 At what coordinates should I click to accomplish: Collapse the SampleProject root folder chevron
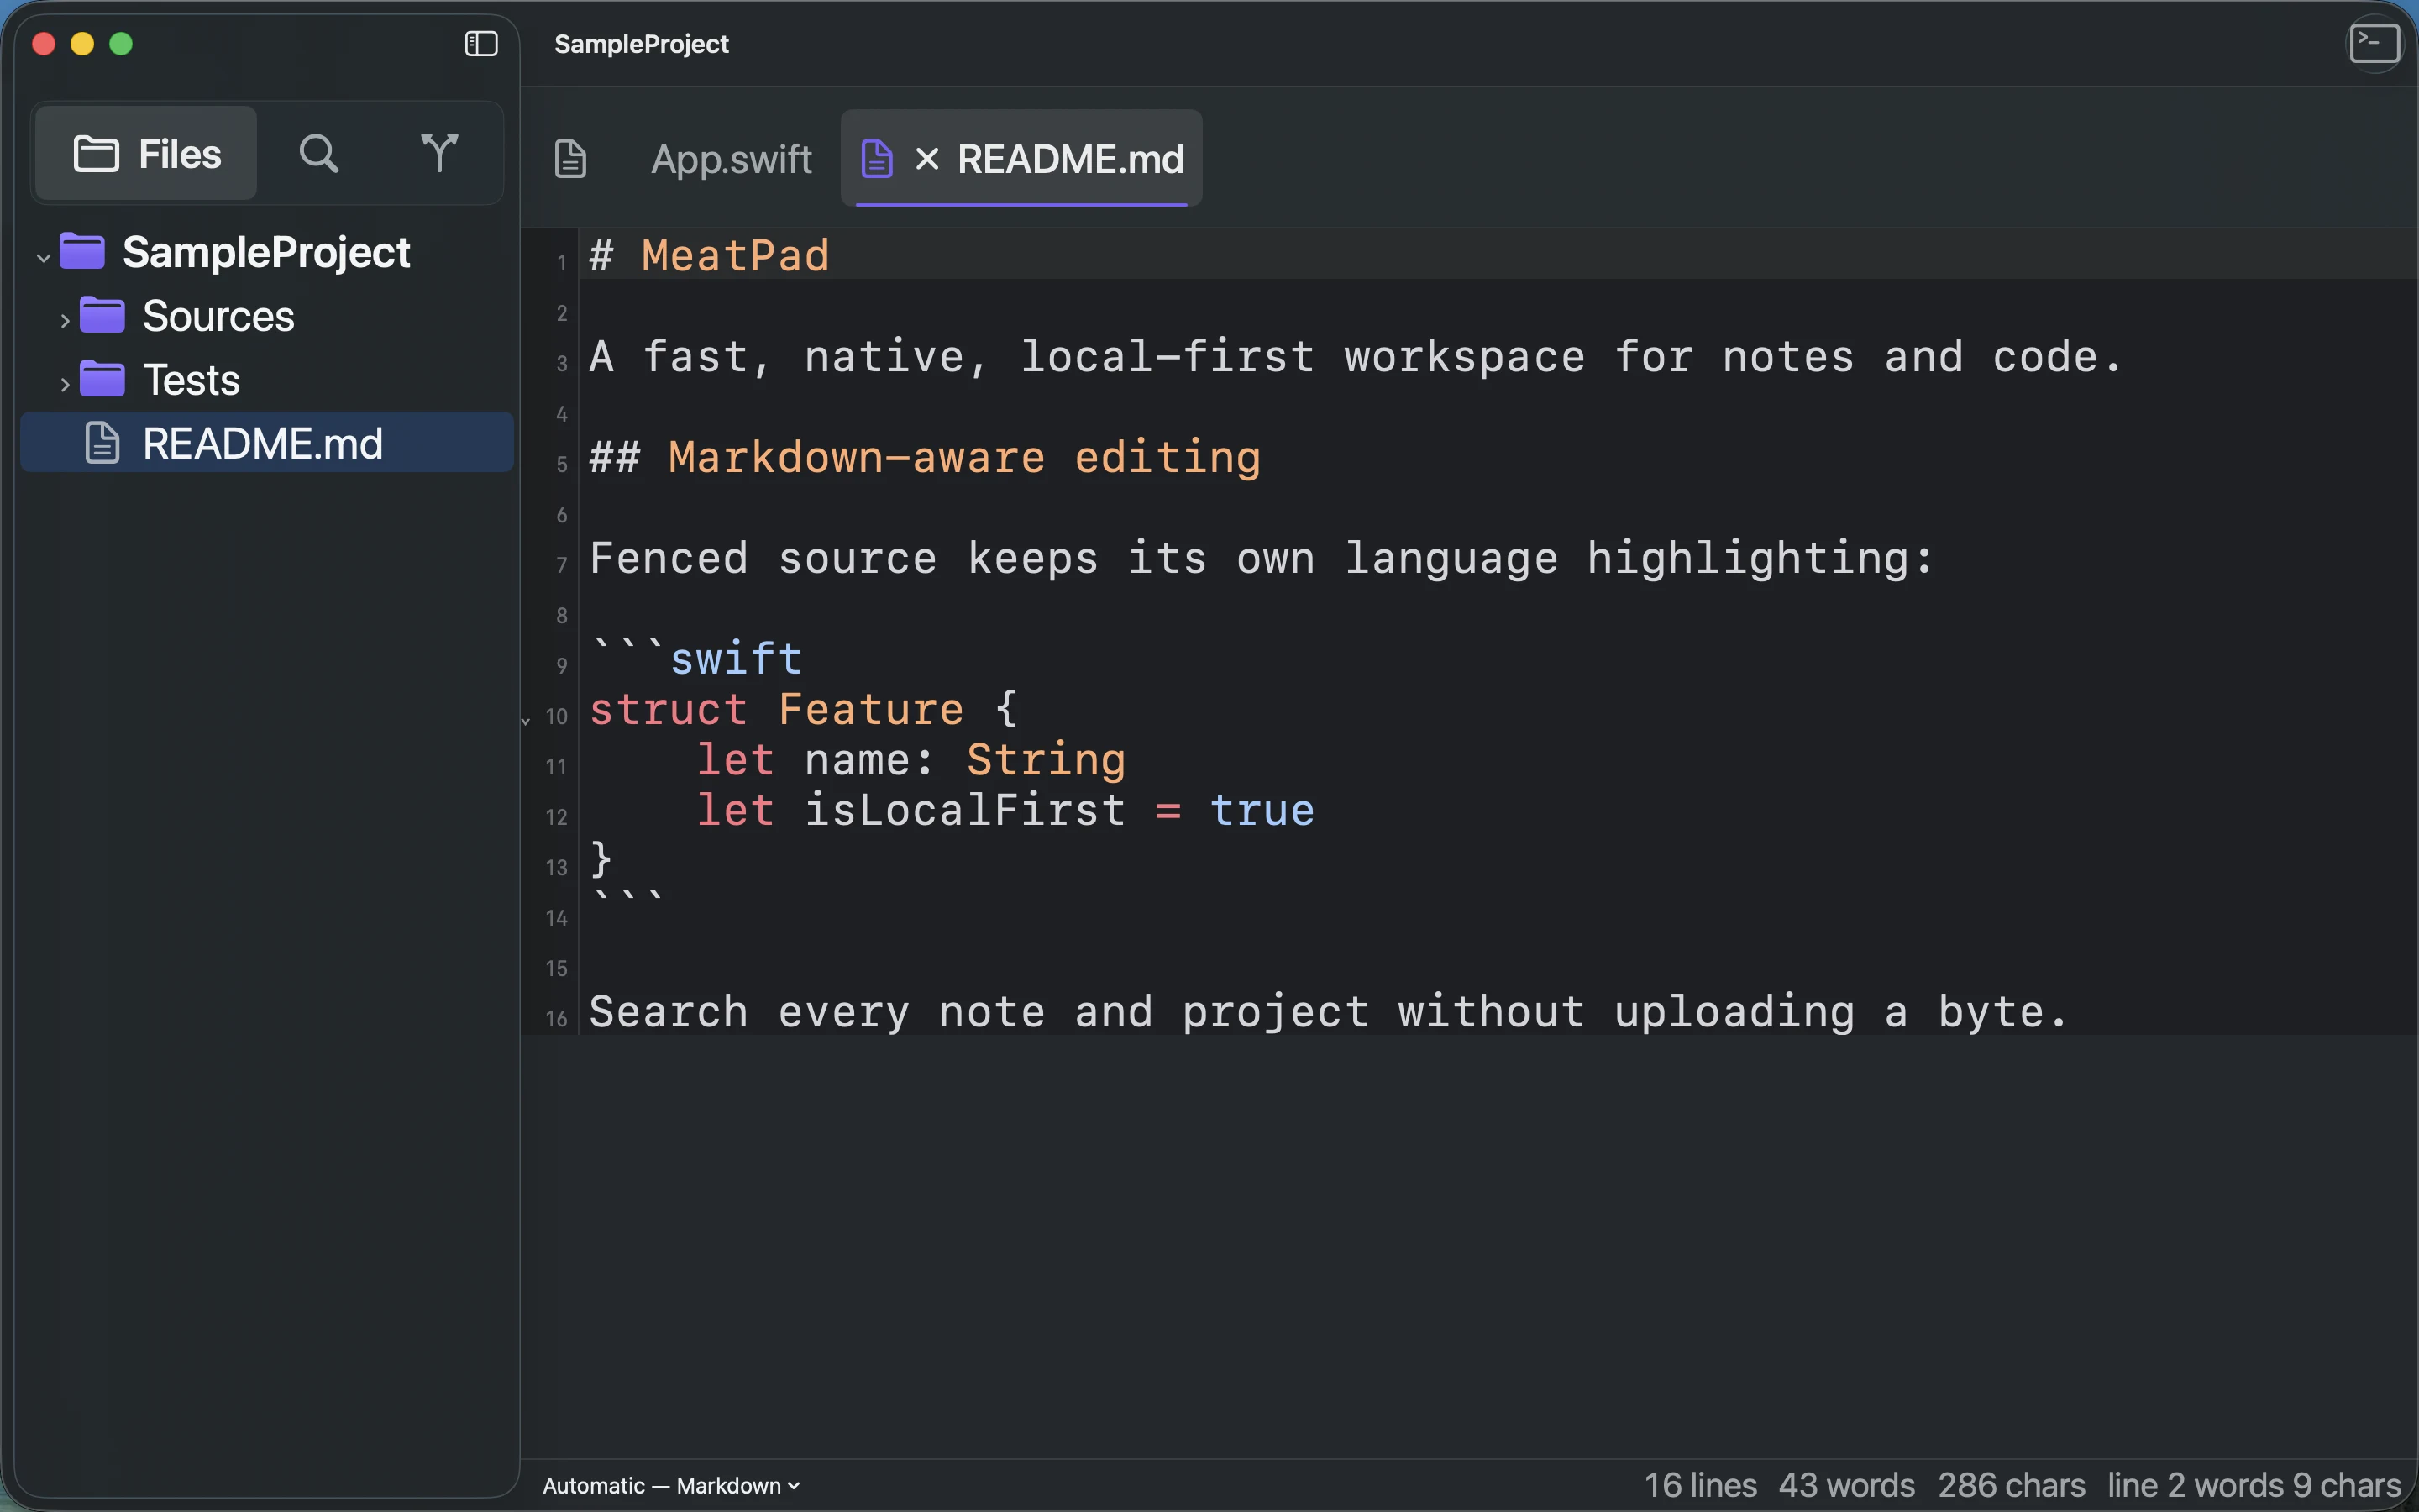tap(43, 257)
